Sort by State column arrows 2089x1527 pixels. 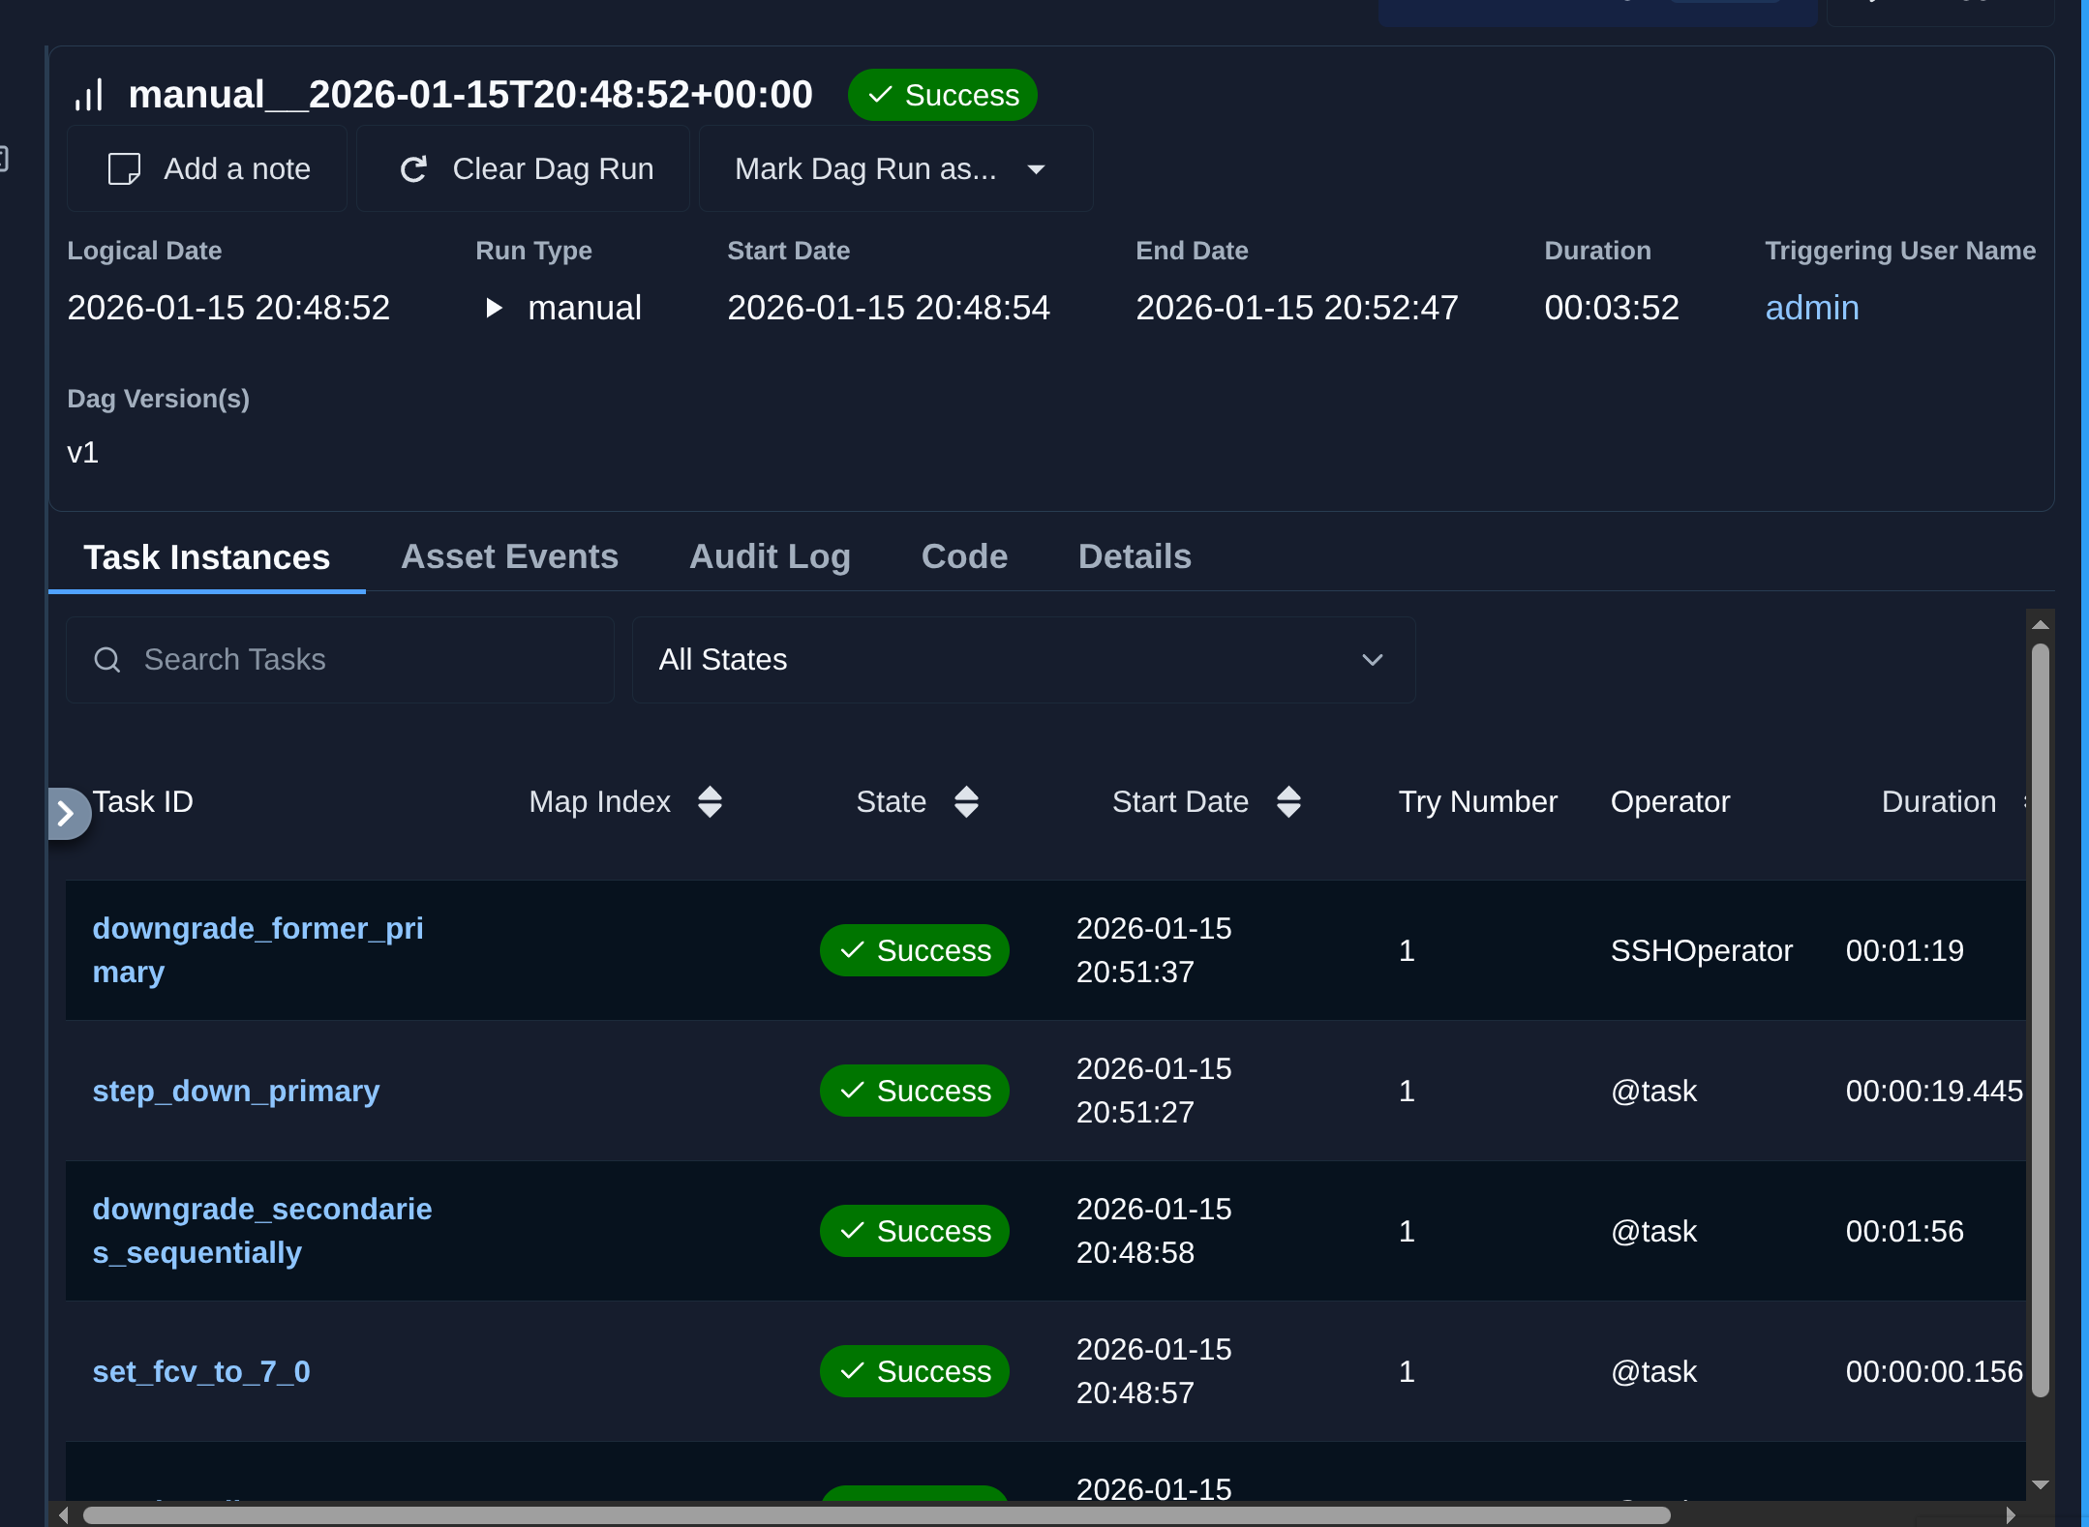point(966,802)
